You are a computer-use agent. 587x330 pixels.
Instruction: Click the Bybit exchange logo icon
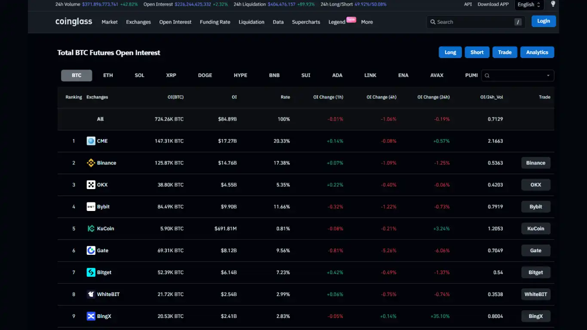click(91, 207)
